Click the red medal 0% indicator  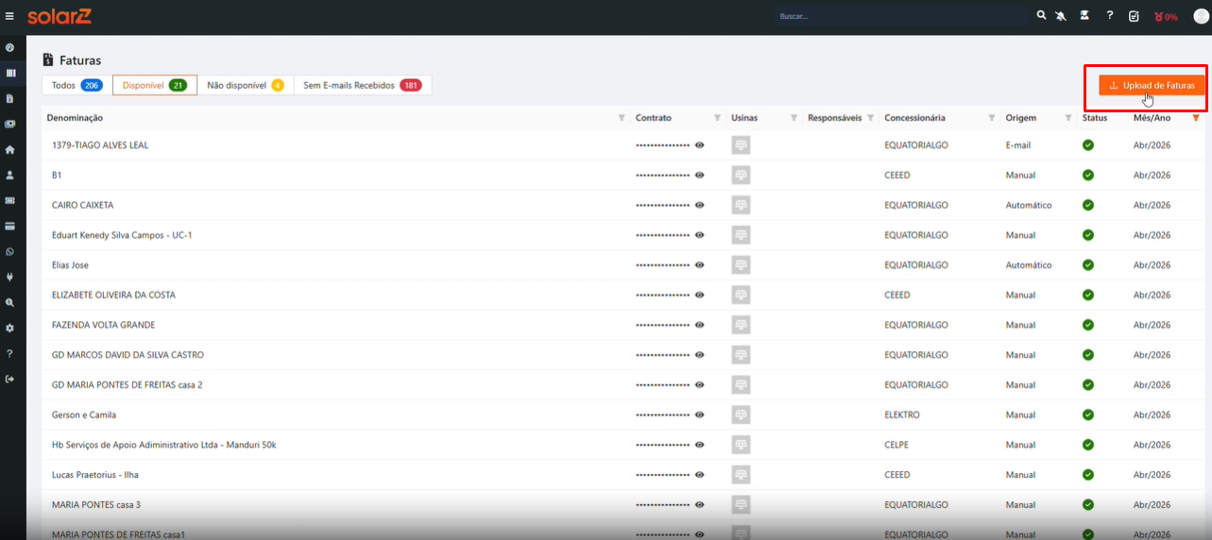[x=1166, y=17]
